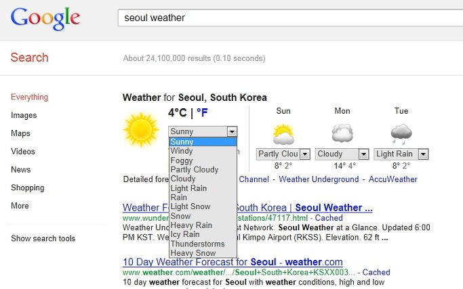Click Sunday's partly cloudy icon
This screenshot has height=289, width=463.
(x=283, y=134)
